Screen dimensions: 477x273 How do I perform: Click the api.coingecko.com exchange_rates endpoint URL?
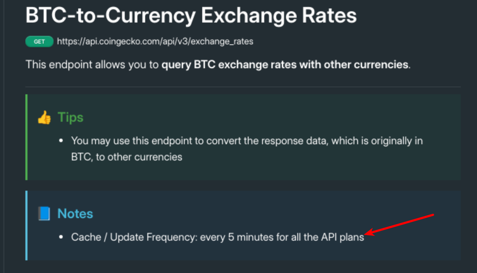(155, 42)
